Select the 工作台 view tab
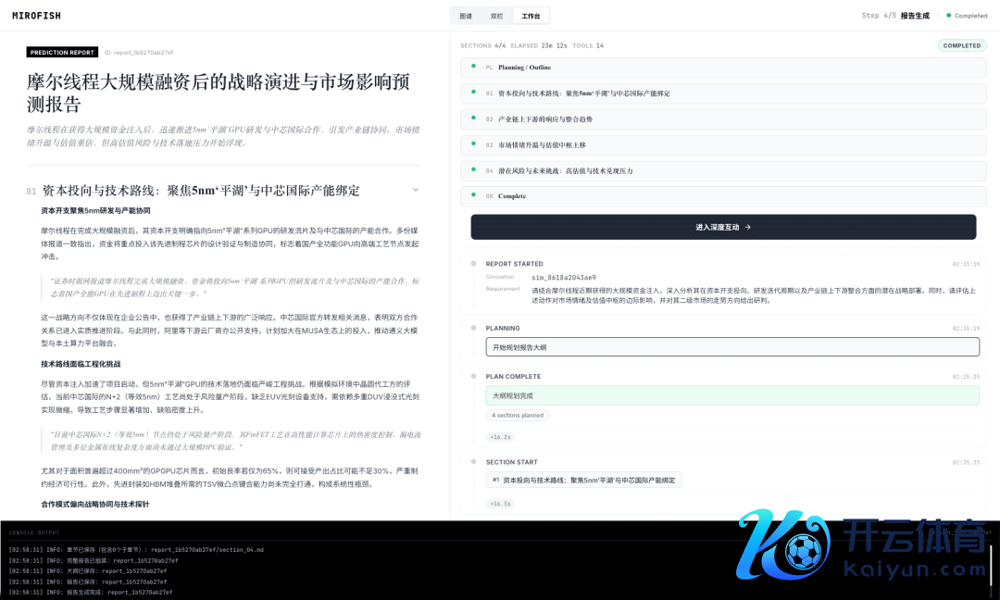Screen dimensions: 1000x600 coord(531,16)
